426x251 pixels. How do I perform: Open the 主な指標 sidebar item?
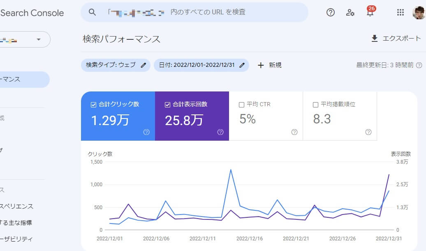(16, 223)
